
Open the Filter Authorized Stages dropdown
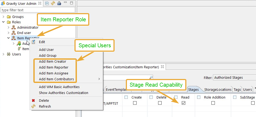234,77
